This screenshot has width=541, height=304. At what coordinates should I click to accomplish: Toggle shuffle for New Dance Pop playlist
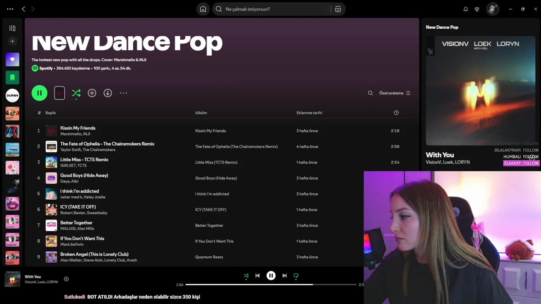[76, 93]
